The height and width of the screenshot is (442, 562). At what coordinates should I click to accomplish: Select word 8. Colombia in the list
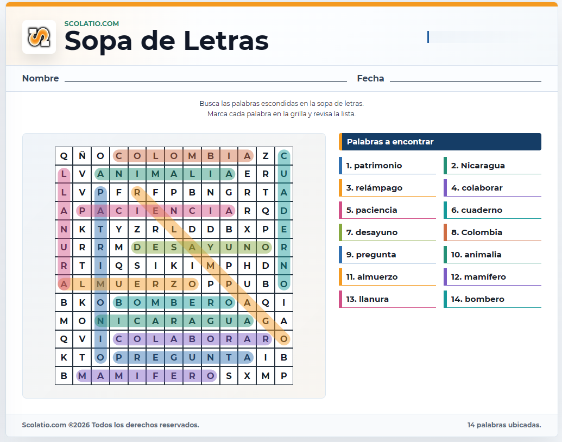(492, 232)
